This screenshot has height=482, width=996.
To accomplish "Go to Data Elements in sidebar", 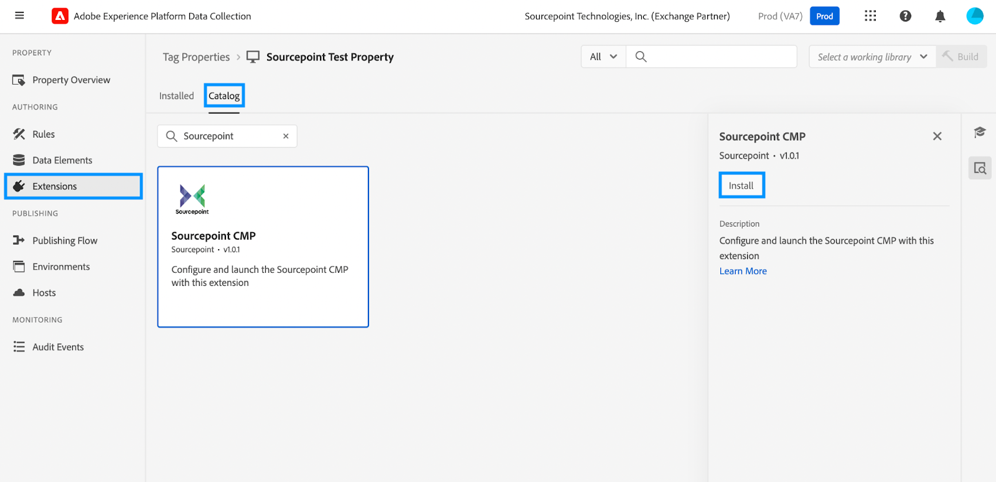I will (x=62, y=160).
